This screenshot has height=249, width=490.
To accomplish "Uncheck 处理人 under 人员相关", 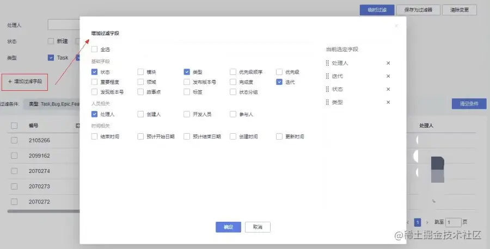I will (94, 114).
